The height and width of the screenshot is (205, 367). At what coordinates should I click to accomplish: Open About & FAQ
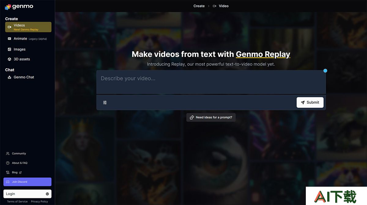20,163
